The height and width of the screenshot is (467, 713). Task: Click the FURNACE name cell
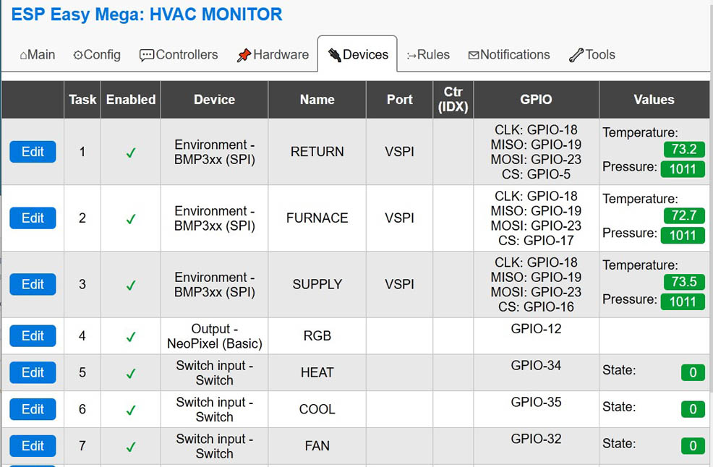(x=317, y=218)
